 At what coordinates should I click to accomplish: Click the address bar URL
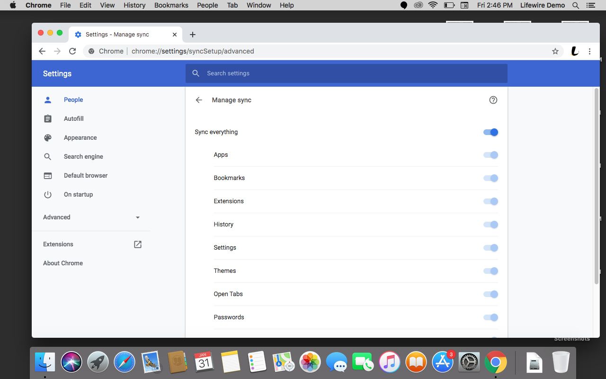193,51
